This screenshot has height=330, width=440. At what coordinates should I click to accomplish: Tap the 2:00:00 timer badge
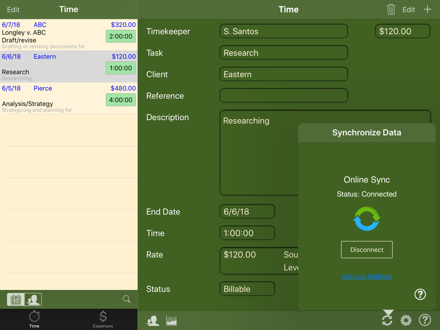tap(121, 36)
